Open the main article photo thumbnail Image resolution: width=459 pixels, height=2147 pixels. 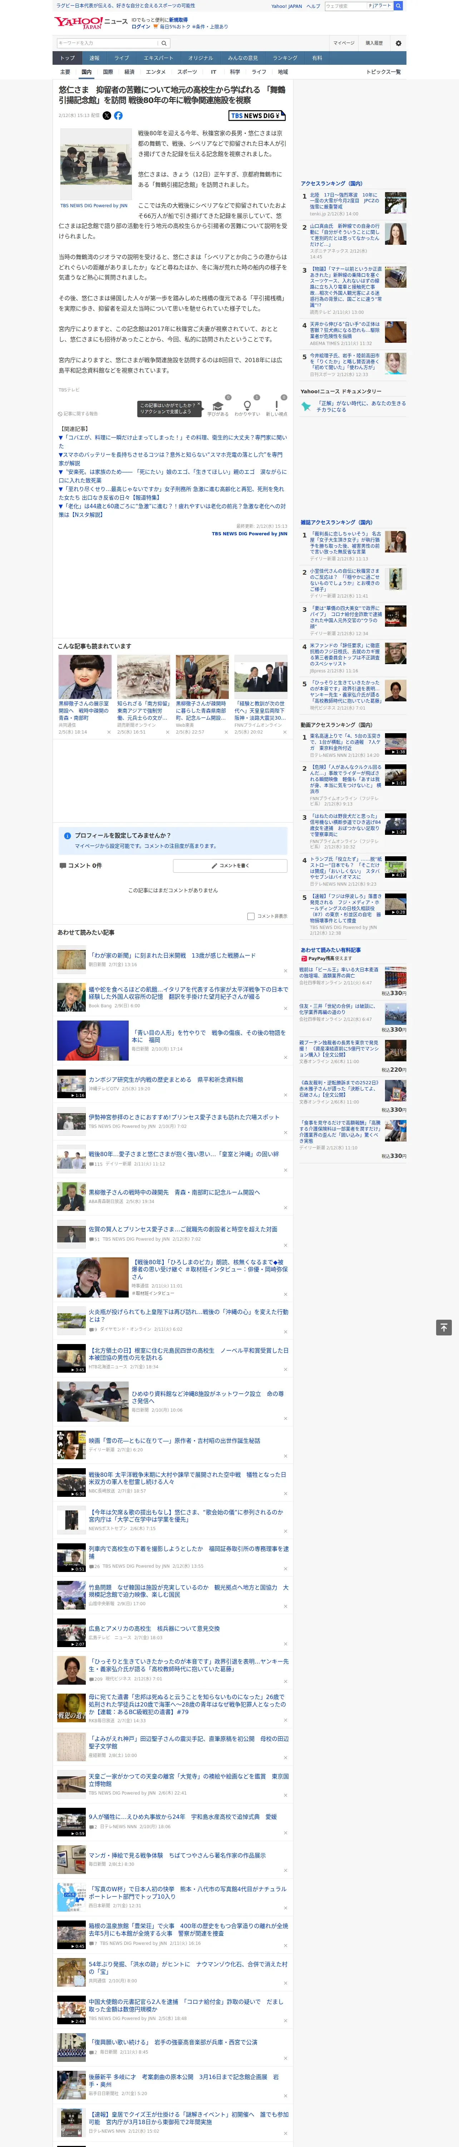[x=95, y=164]
